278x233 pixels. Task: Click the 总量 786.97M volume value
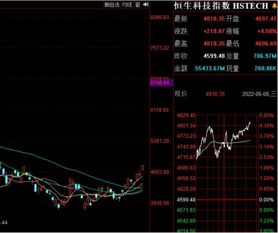click(x=265, y=56)
